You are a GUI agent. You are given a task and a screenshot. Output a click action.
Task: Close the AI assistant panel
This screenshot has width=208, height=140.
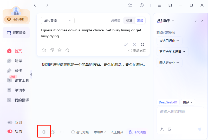pyautogui.click(x=202, y=21)
